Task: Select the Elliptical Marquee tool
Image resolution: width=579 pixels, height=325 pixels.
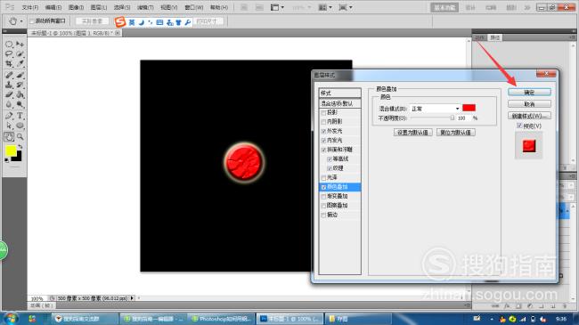Action: pos(9,45)
